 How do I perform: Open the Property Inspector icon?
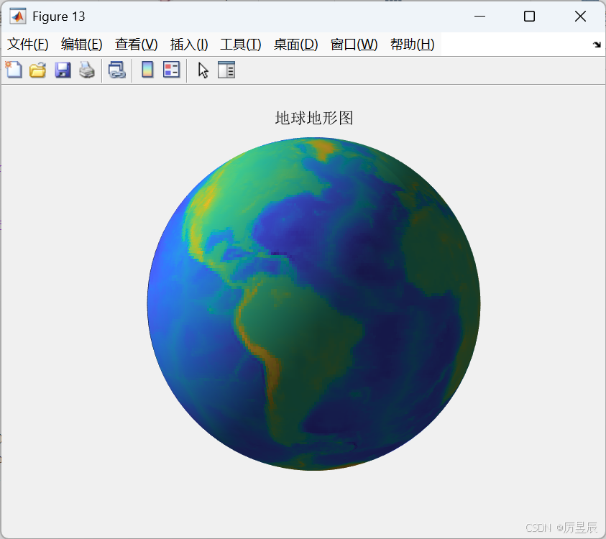[x=226, y=70]
